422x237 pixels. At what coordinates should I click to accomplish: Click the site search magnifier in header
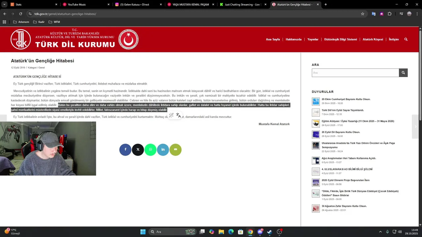406,39
